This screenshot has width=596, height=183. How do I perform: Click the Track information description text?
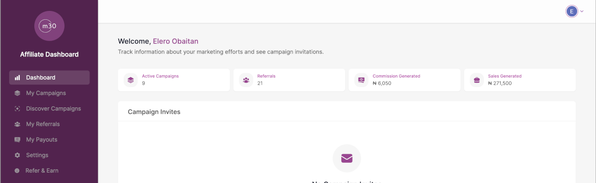pyautogui.click(x=221, y=51)
